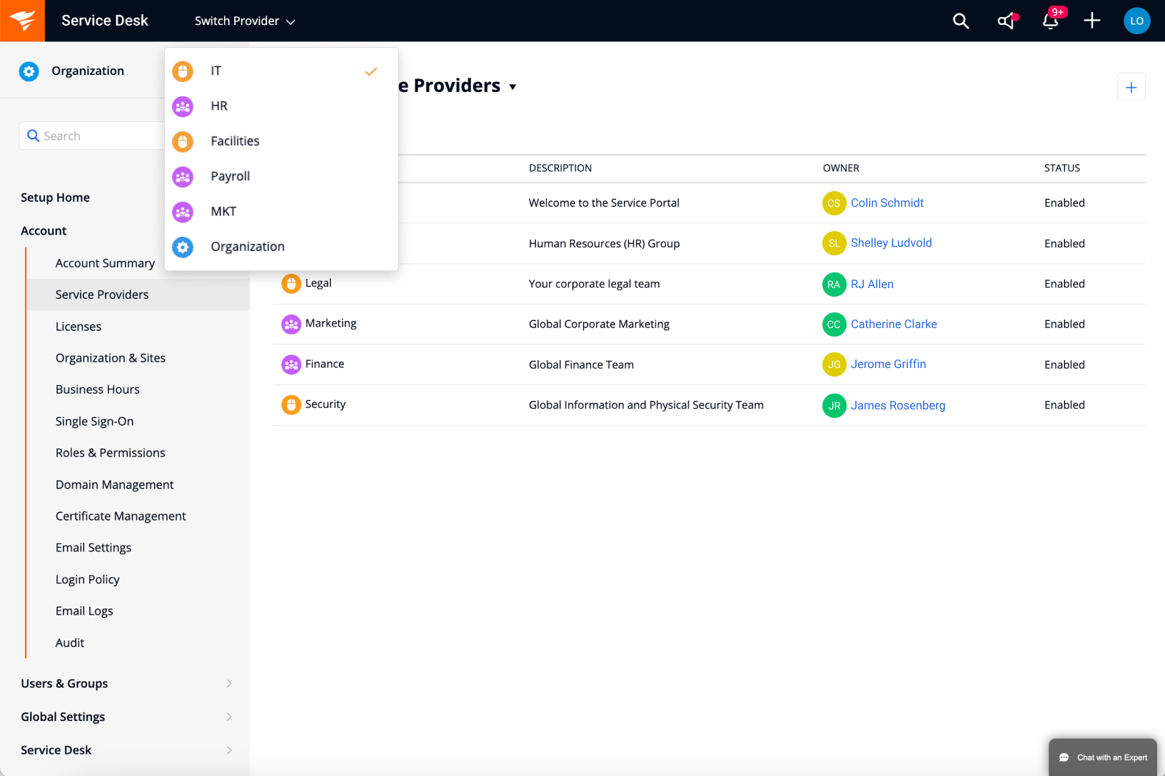The image size is (1165, 776).
Task: Open the search magnifier in top bar
Action: click(x=961, y=21)
